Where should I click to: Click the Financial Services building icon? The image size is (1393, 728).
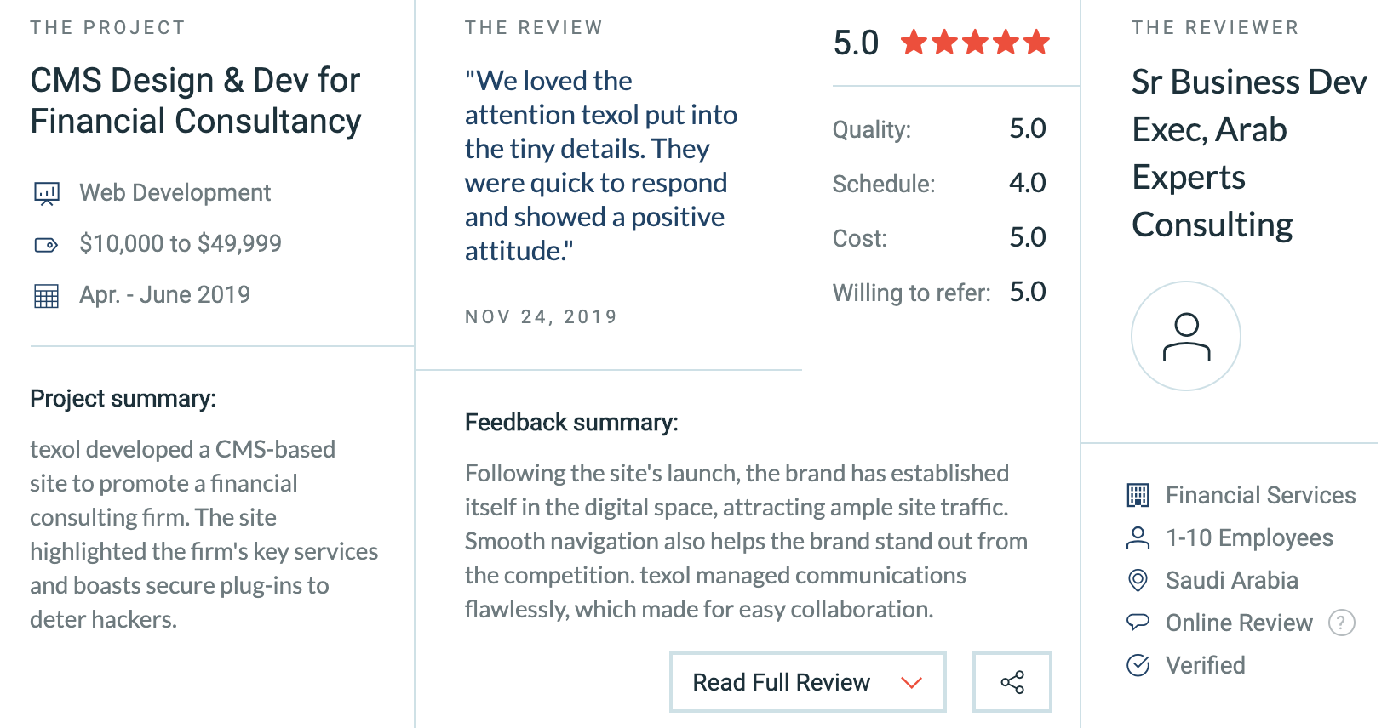tap(1138, 495)
